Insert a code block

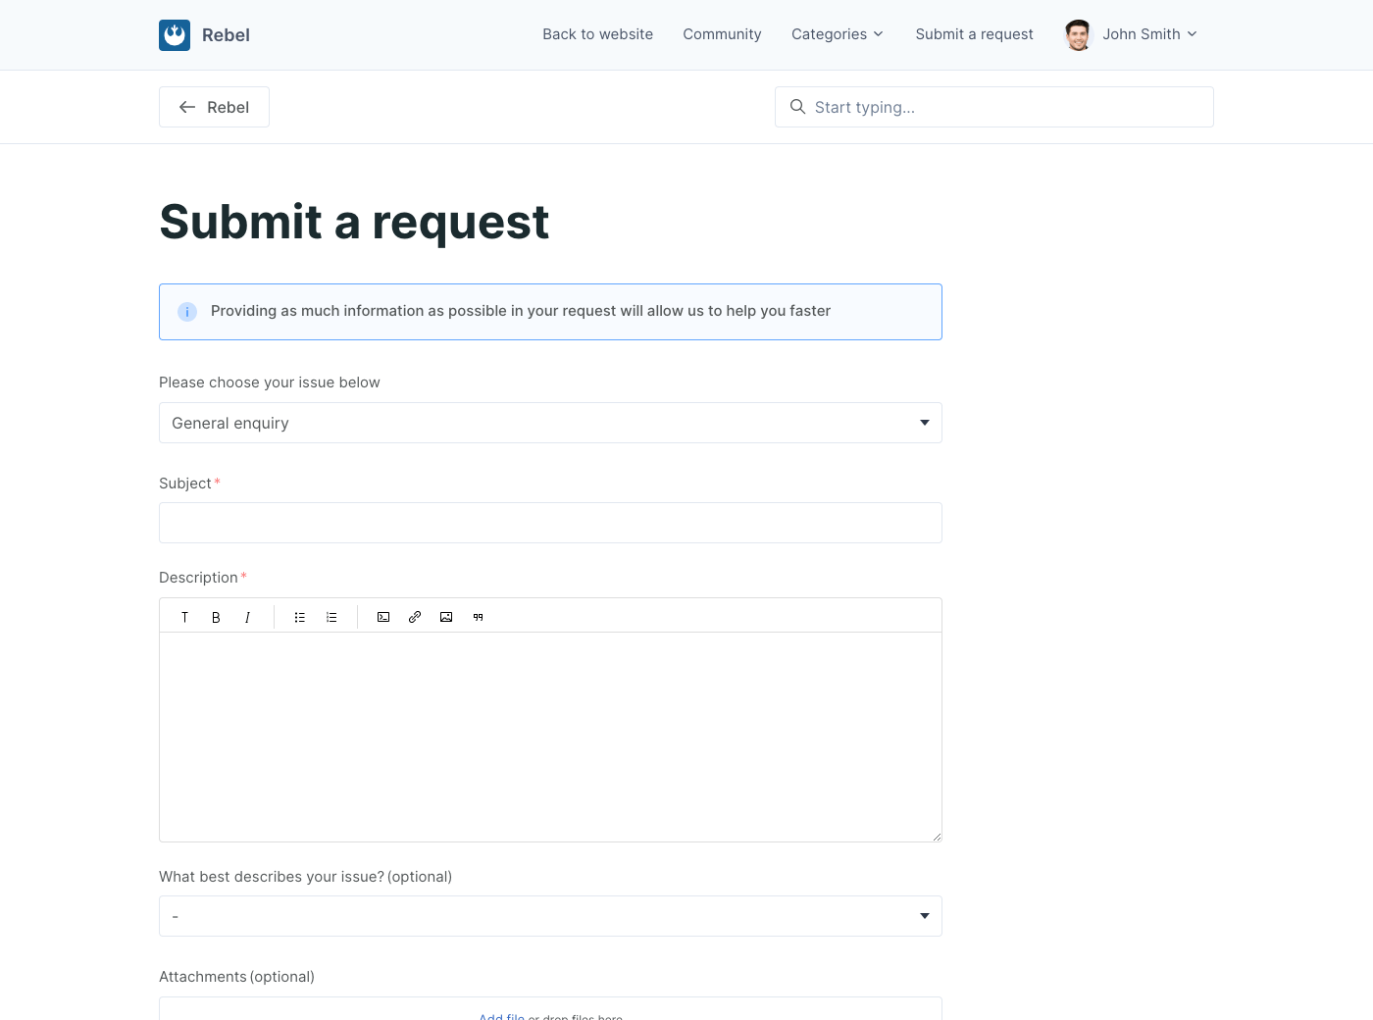coord(383,617)
